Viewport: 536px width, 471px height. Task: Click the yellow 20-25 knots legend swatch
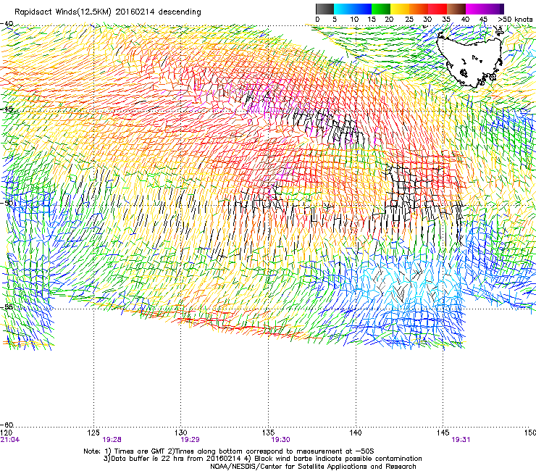click(400, 9)
